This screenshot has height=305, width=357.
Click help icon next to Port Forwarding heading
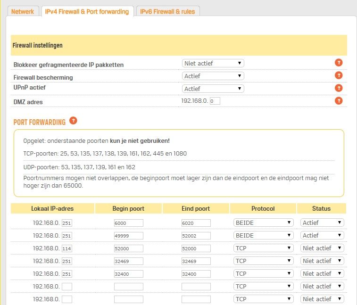pyautogui.click(x=73, y=121)
